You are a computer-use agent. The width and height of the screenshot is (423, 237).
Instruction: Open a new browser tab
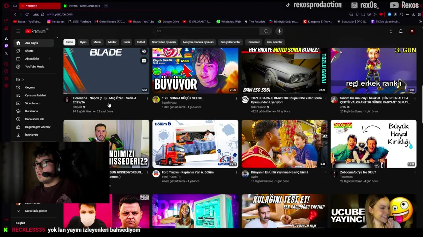(x=106, y=6)
